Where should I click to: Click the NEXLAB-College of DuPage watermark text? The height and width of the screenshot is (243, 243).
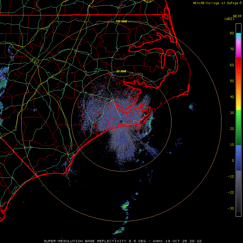pyautogui.click(x=216, y=3)
